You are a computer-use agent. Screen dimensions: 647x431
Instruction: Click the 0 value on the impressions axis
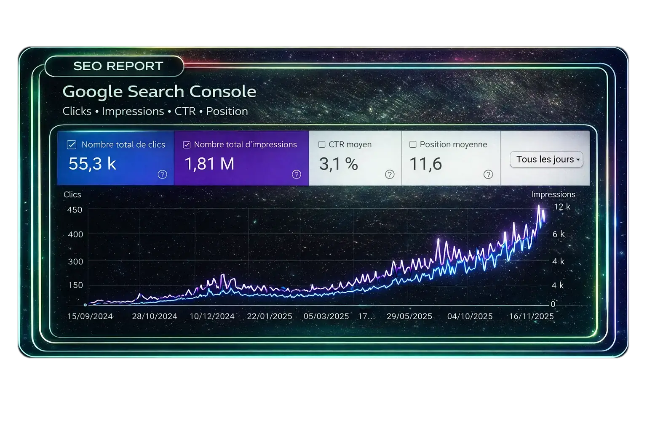pyautogui.click(x=553, y=304)
